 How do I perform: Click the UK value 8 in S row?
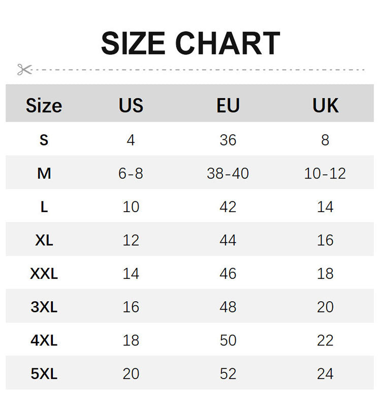pos(325,140)
